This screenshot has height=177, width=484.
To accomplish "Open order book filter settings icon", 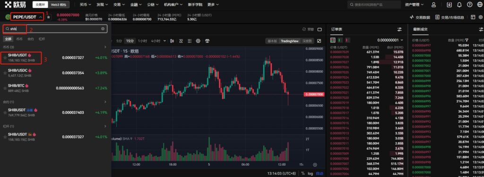I will 399,30.
